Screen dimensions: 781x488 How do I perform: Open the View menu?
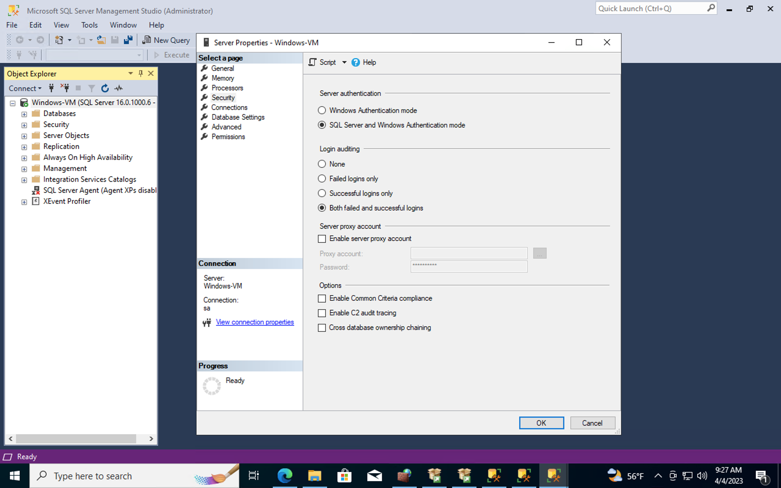click(x=61, y=25)
